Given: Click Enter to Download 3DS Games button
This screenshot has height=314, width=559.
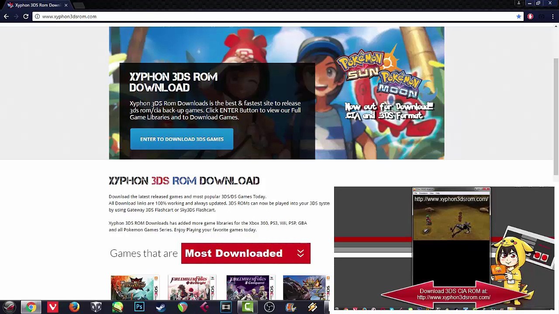Looking at the screenshot, I should pyautogui.click(x=182, y=139).
